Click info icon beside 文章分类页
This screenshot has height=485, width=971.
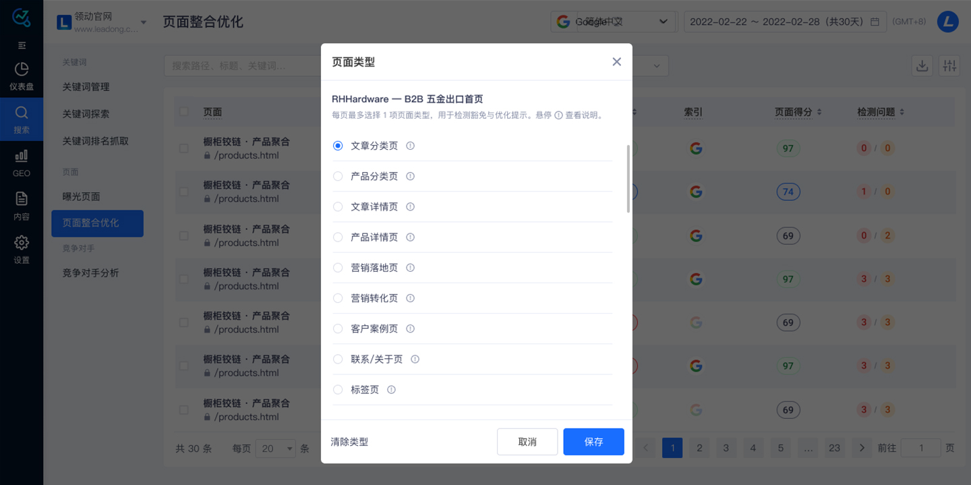click(410, 146)
